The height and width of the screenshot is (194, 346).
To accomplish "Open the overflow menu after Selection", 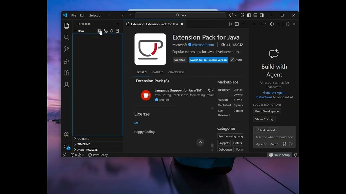I will tap(109, 15).
